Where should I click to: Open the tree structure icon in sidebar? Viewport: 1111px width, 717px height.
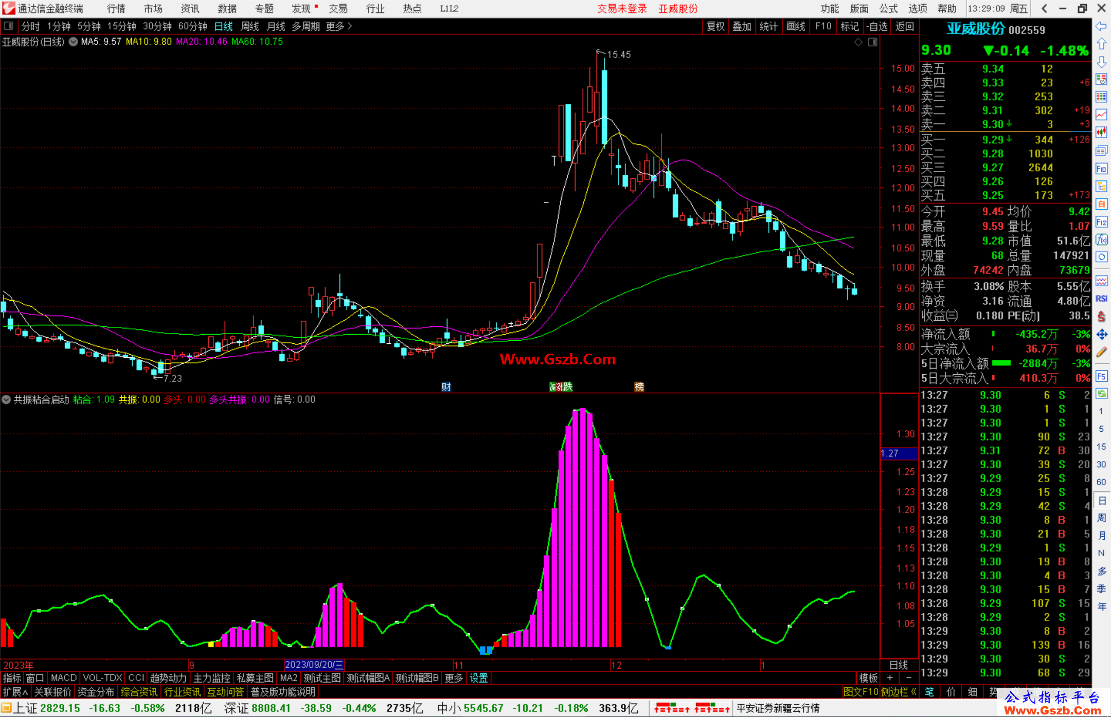[1101, 186]
